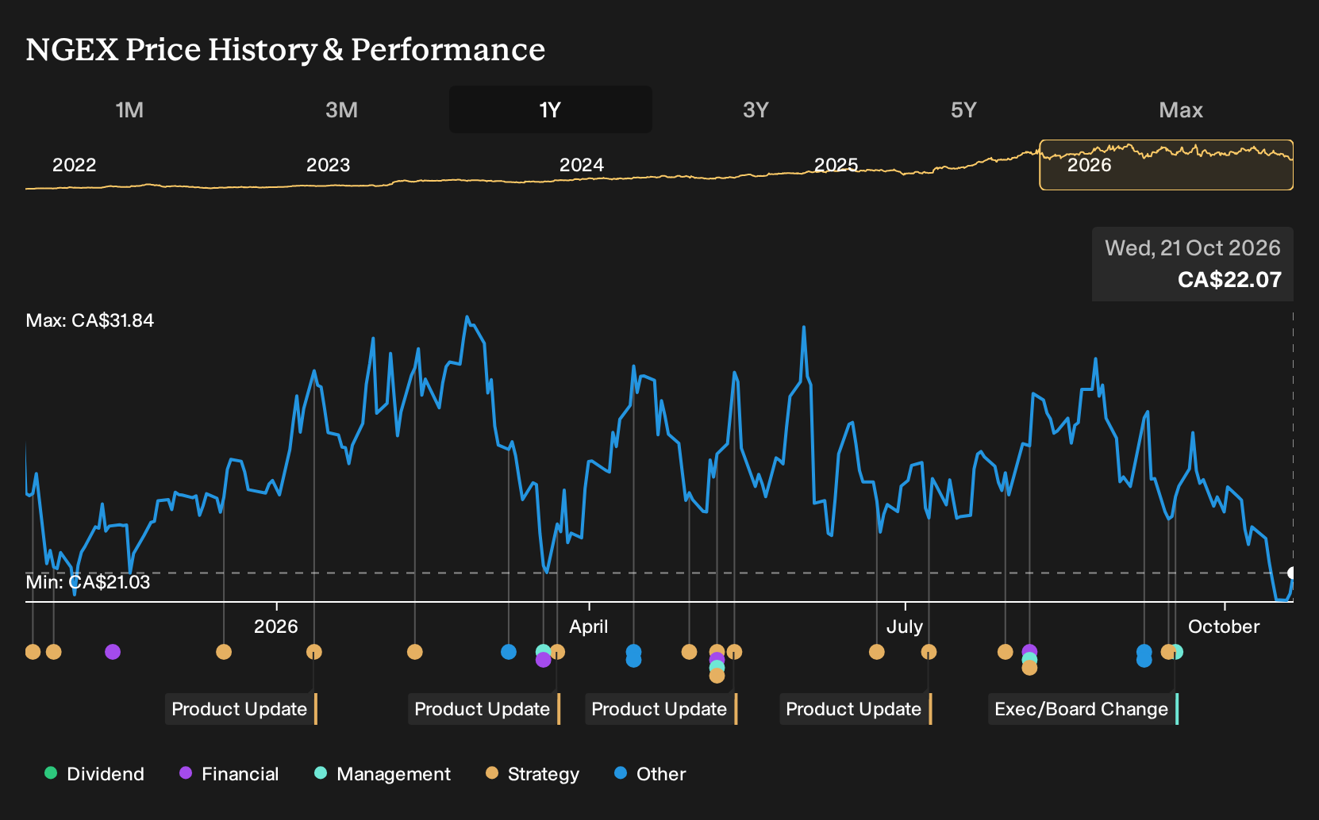Image resolution: width=1319 pixels, height=820 pixels.
Task: Click the 'Min: CA$21.03' label
Action: pyautogui.click(x=87, y=582)
